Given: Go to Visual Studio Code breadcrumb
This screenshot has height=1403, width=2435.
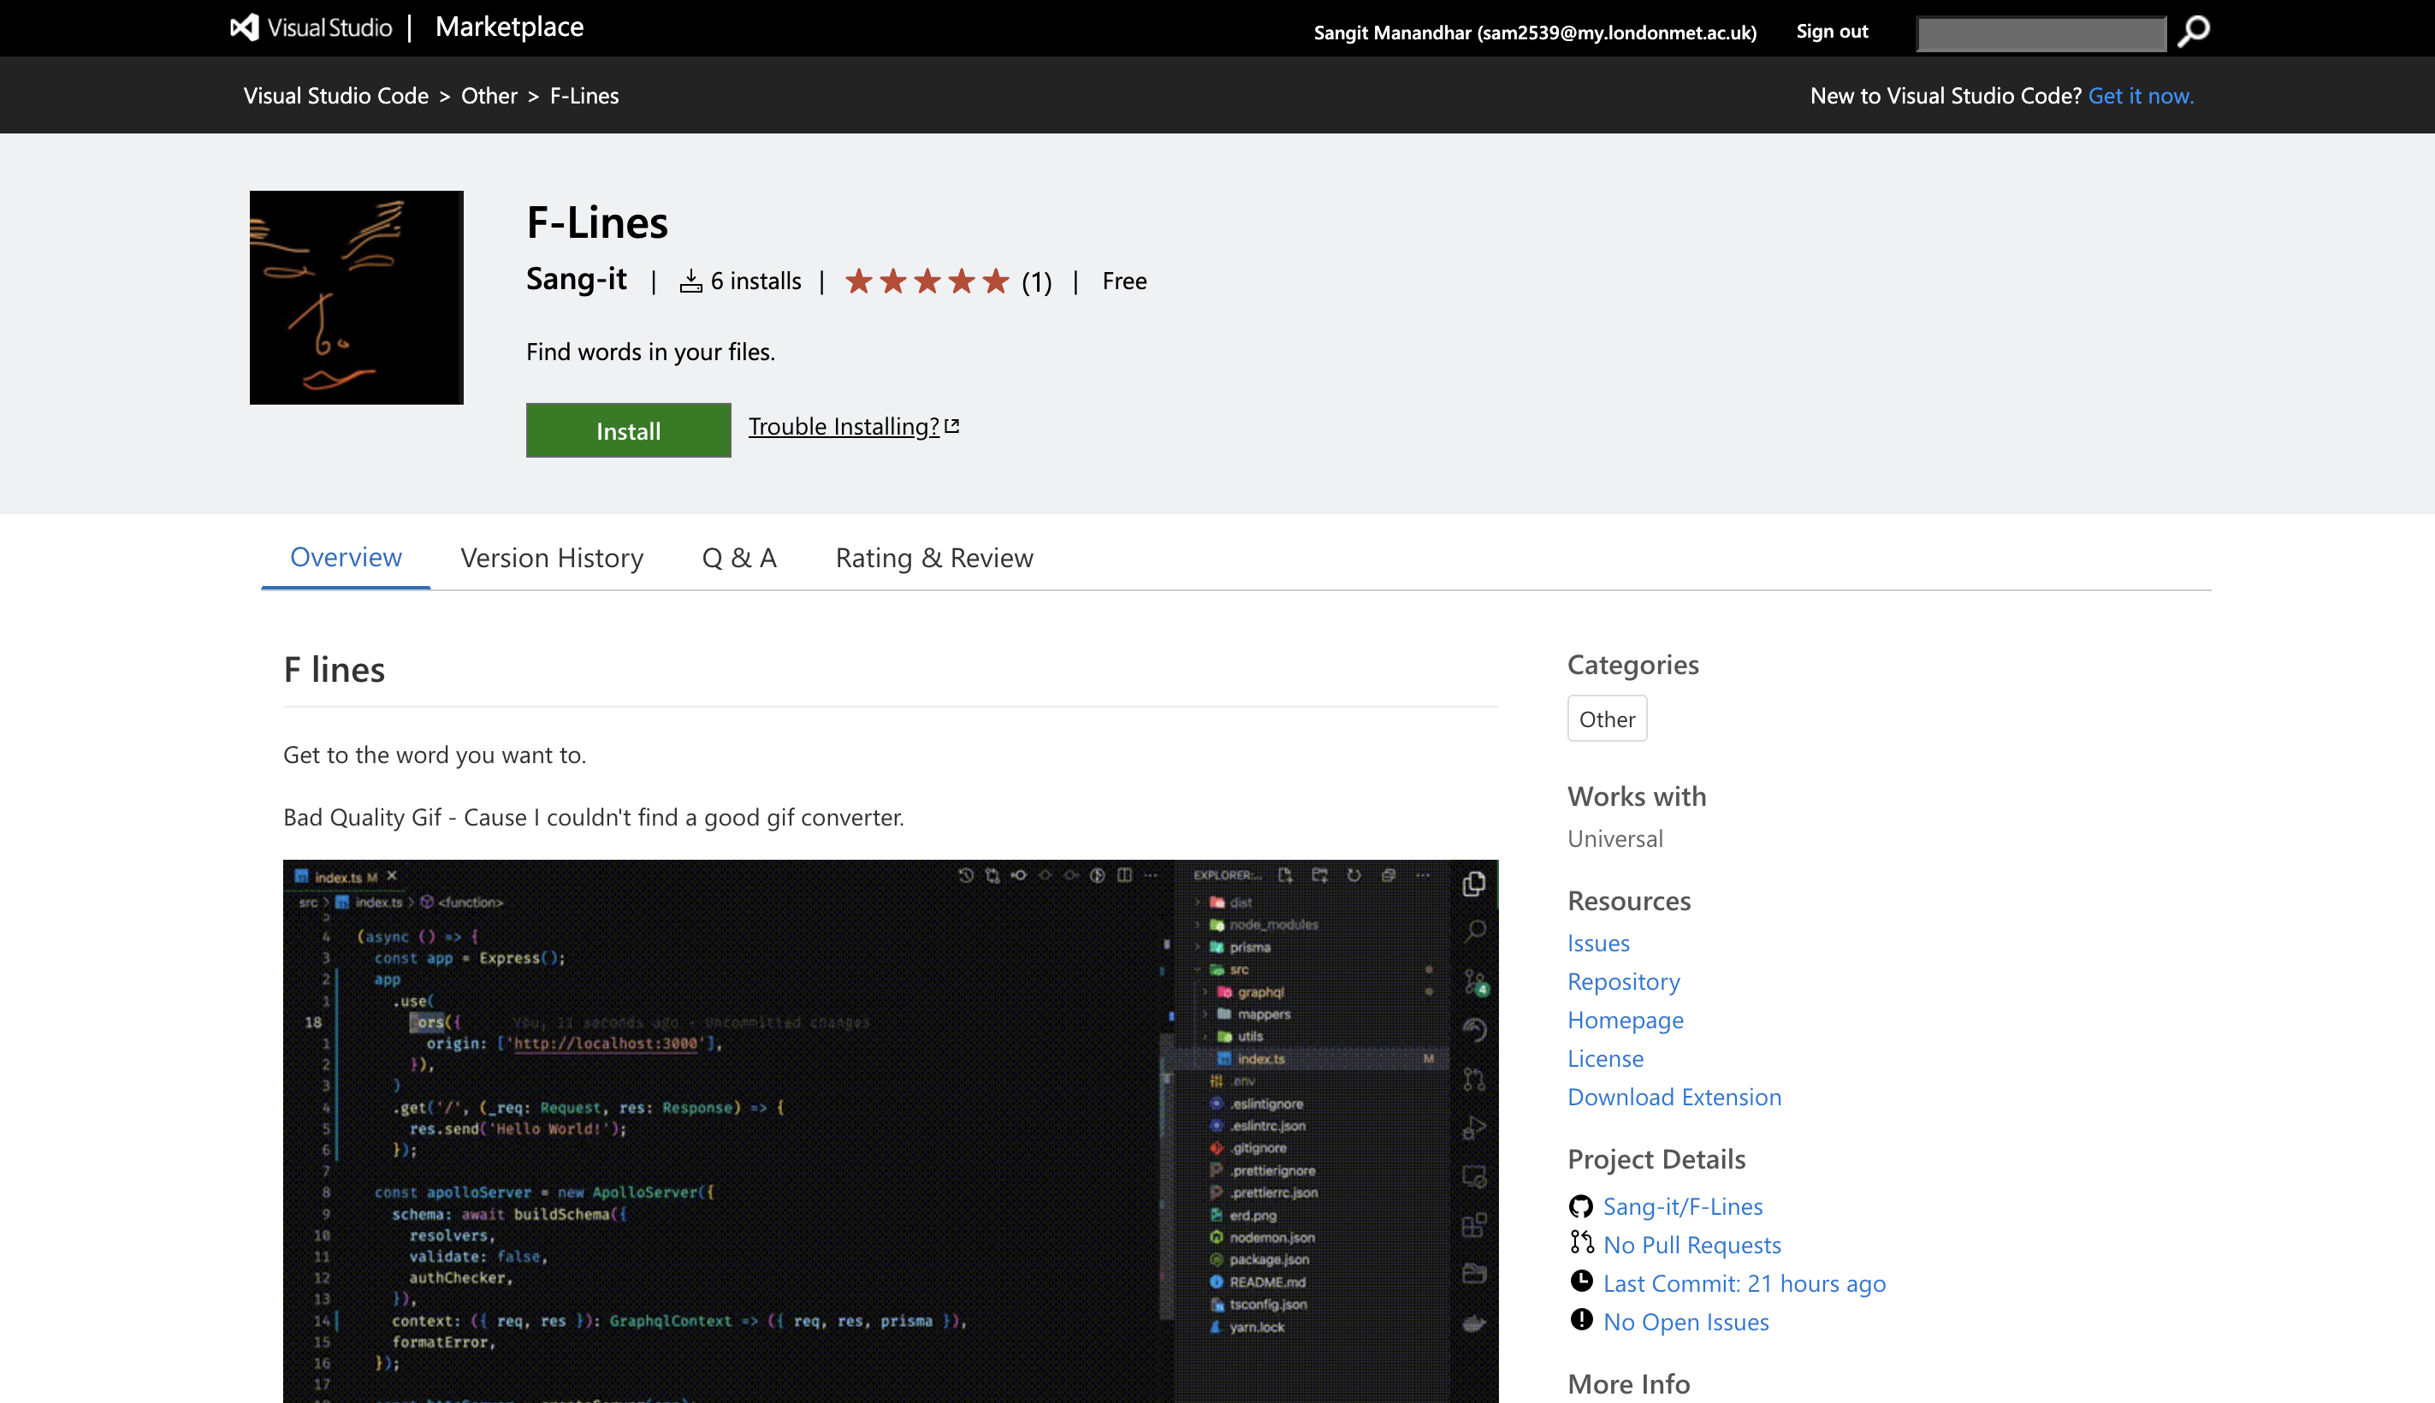Looking at the screenshot, I should (335, 96).
